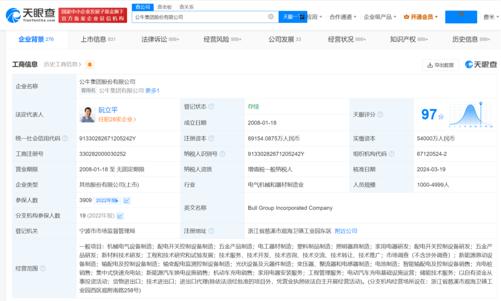Open help icon next to 组织机构代码
The image size is (501, 301).
click(392, 154)
